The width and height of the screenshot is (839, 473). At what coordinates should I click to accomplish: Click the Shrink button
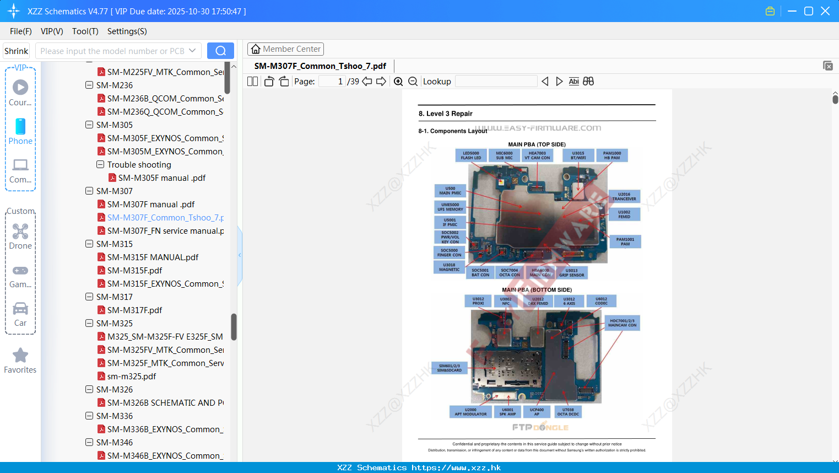[x=16, y=51]
